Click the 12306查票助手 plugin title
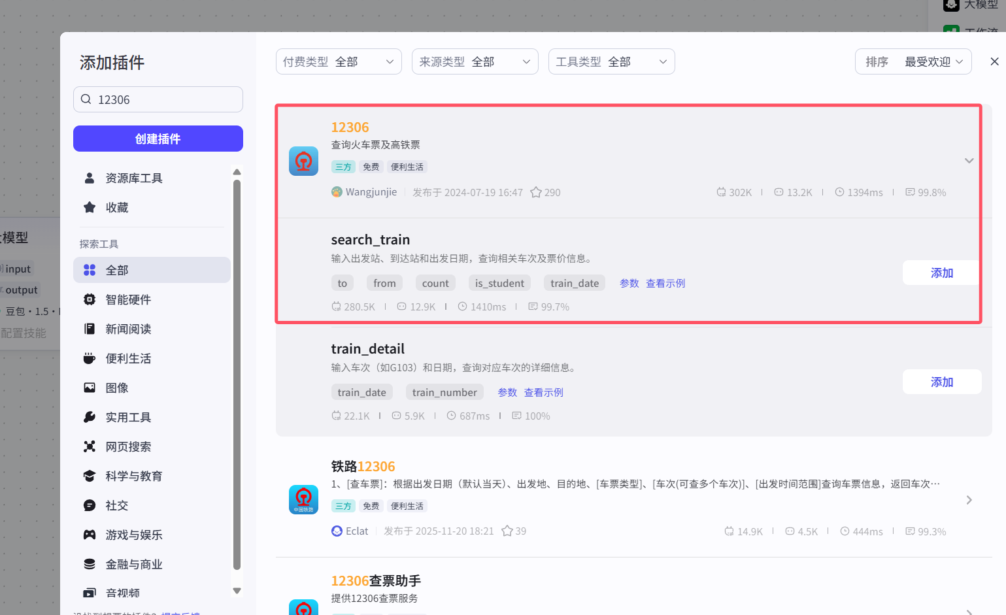 pyautogui.click(x=376, y=581)
